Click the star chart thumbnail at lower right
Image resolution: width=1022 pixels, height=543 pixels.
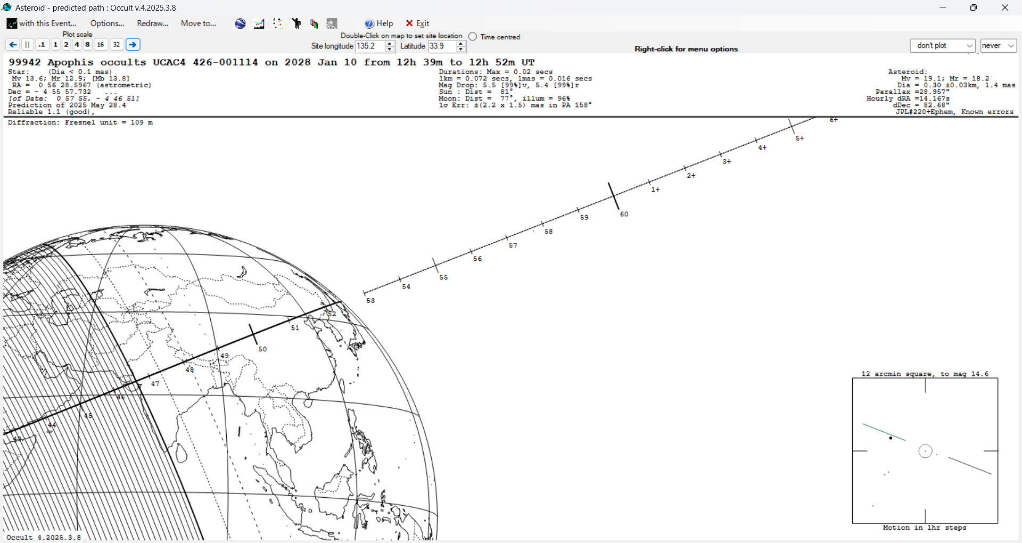point(925,451)
